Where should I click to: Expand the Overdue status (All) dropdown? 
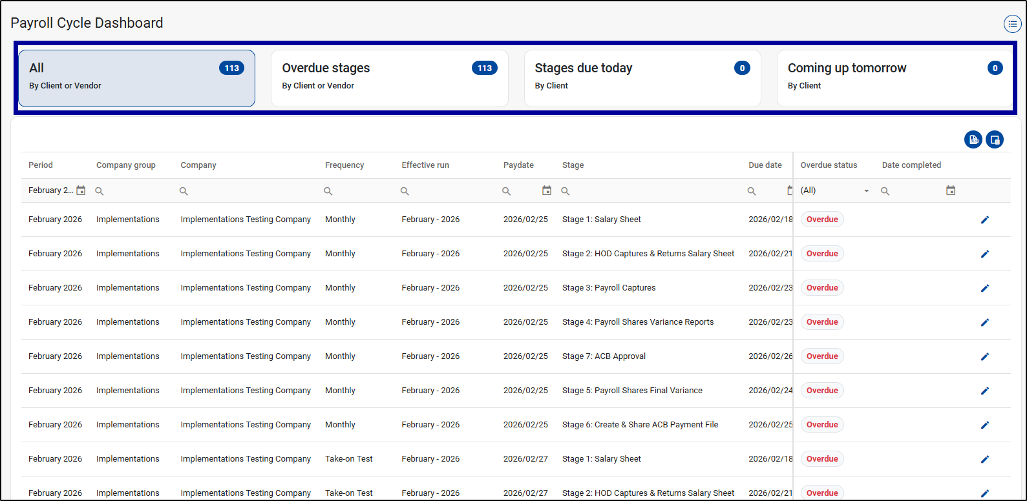pos(866,191)
